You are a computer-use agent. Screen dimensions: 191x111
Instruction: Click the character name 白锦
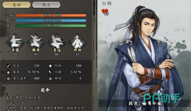[x=107, y=4]
